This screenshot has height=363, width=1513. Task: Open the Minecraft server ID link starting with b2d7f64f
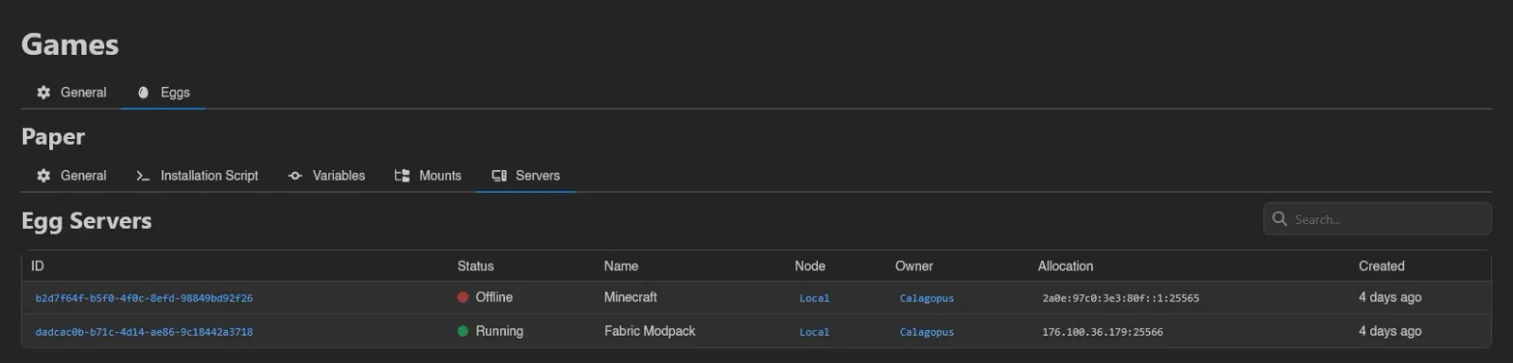coord(144,298)
